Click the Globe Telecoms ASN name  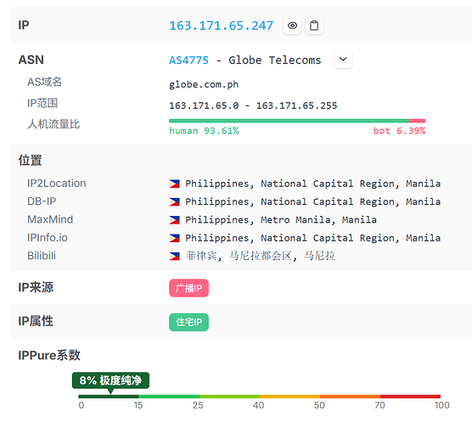(275, 60)
